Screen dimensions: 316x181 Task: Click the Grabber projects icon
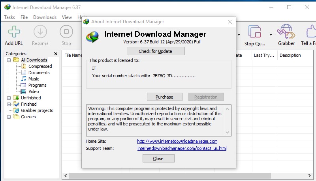(x=16, y=110)
